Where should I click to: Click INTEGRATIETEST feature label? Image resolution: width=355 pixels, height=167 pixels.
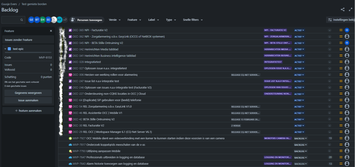273,62
